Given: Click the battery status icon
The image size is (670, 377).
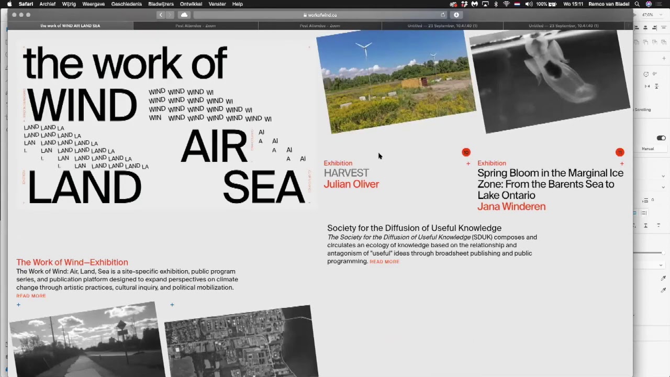Looking at the screenshot, I should (x=553, y=4).
